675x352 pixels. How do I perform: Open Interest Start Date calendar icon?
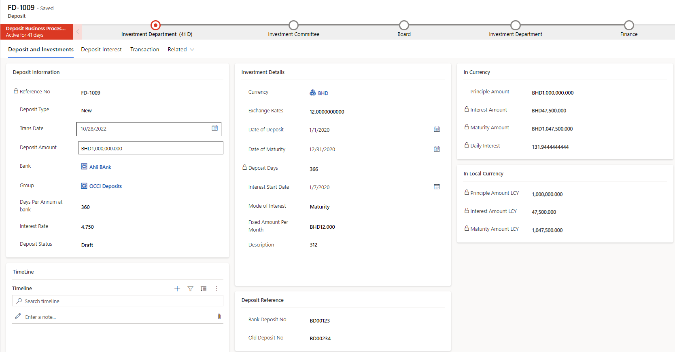click(437, 187)
